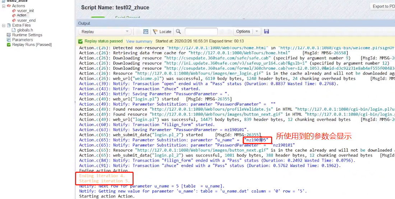Select line Downloading resource safeup_url64.cab
The height and width of the screenshot is (199, 395).
pos(234,63)
